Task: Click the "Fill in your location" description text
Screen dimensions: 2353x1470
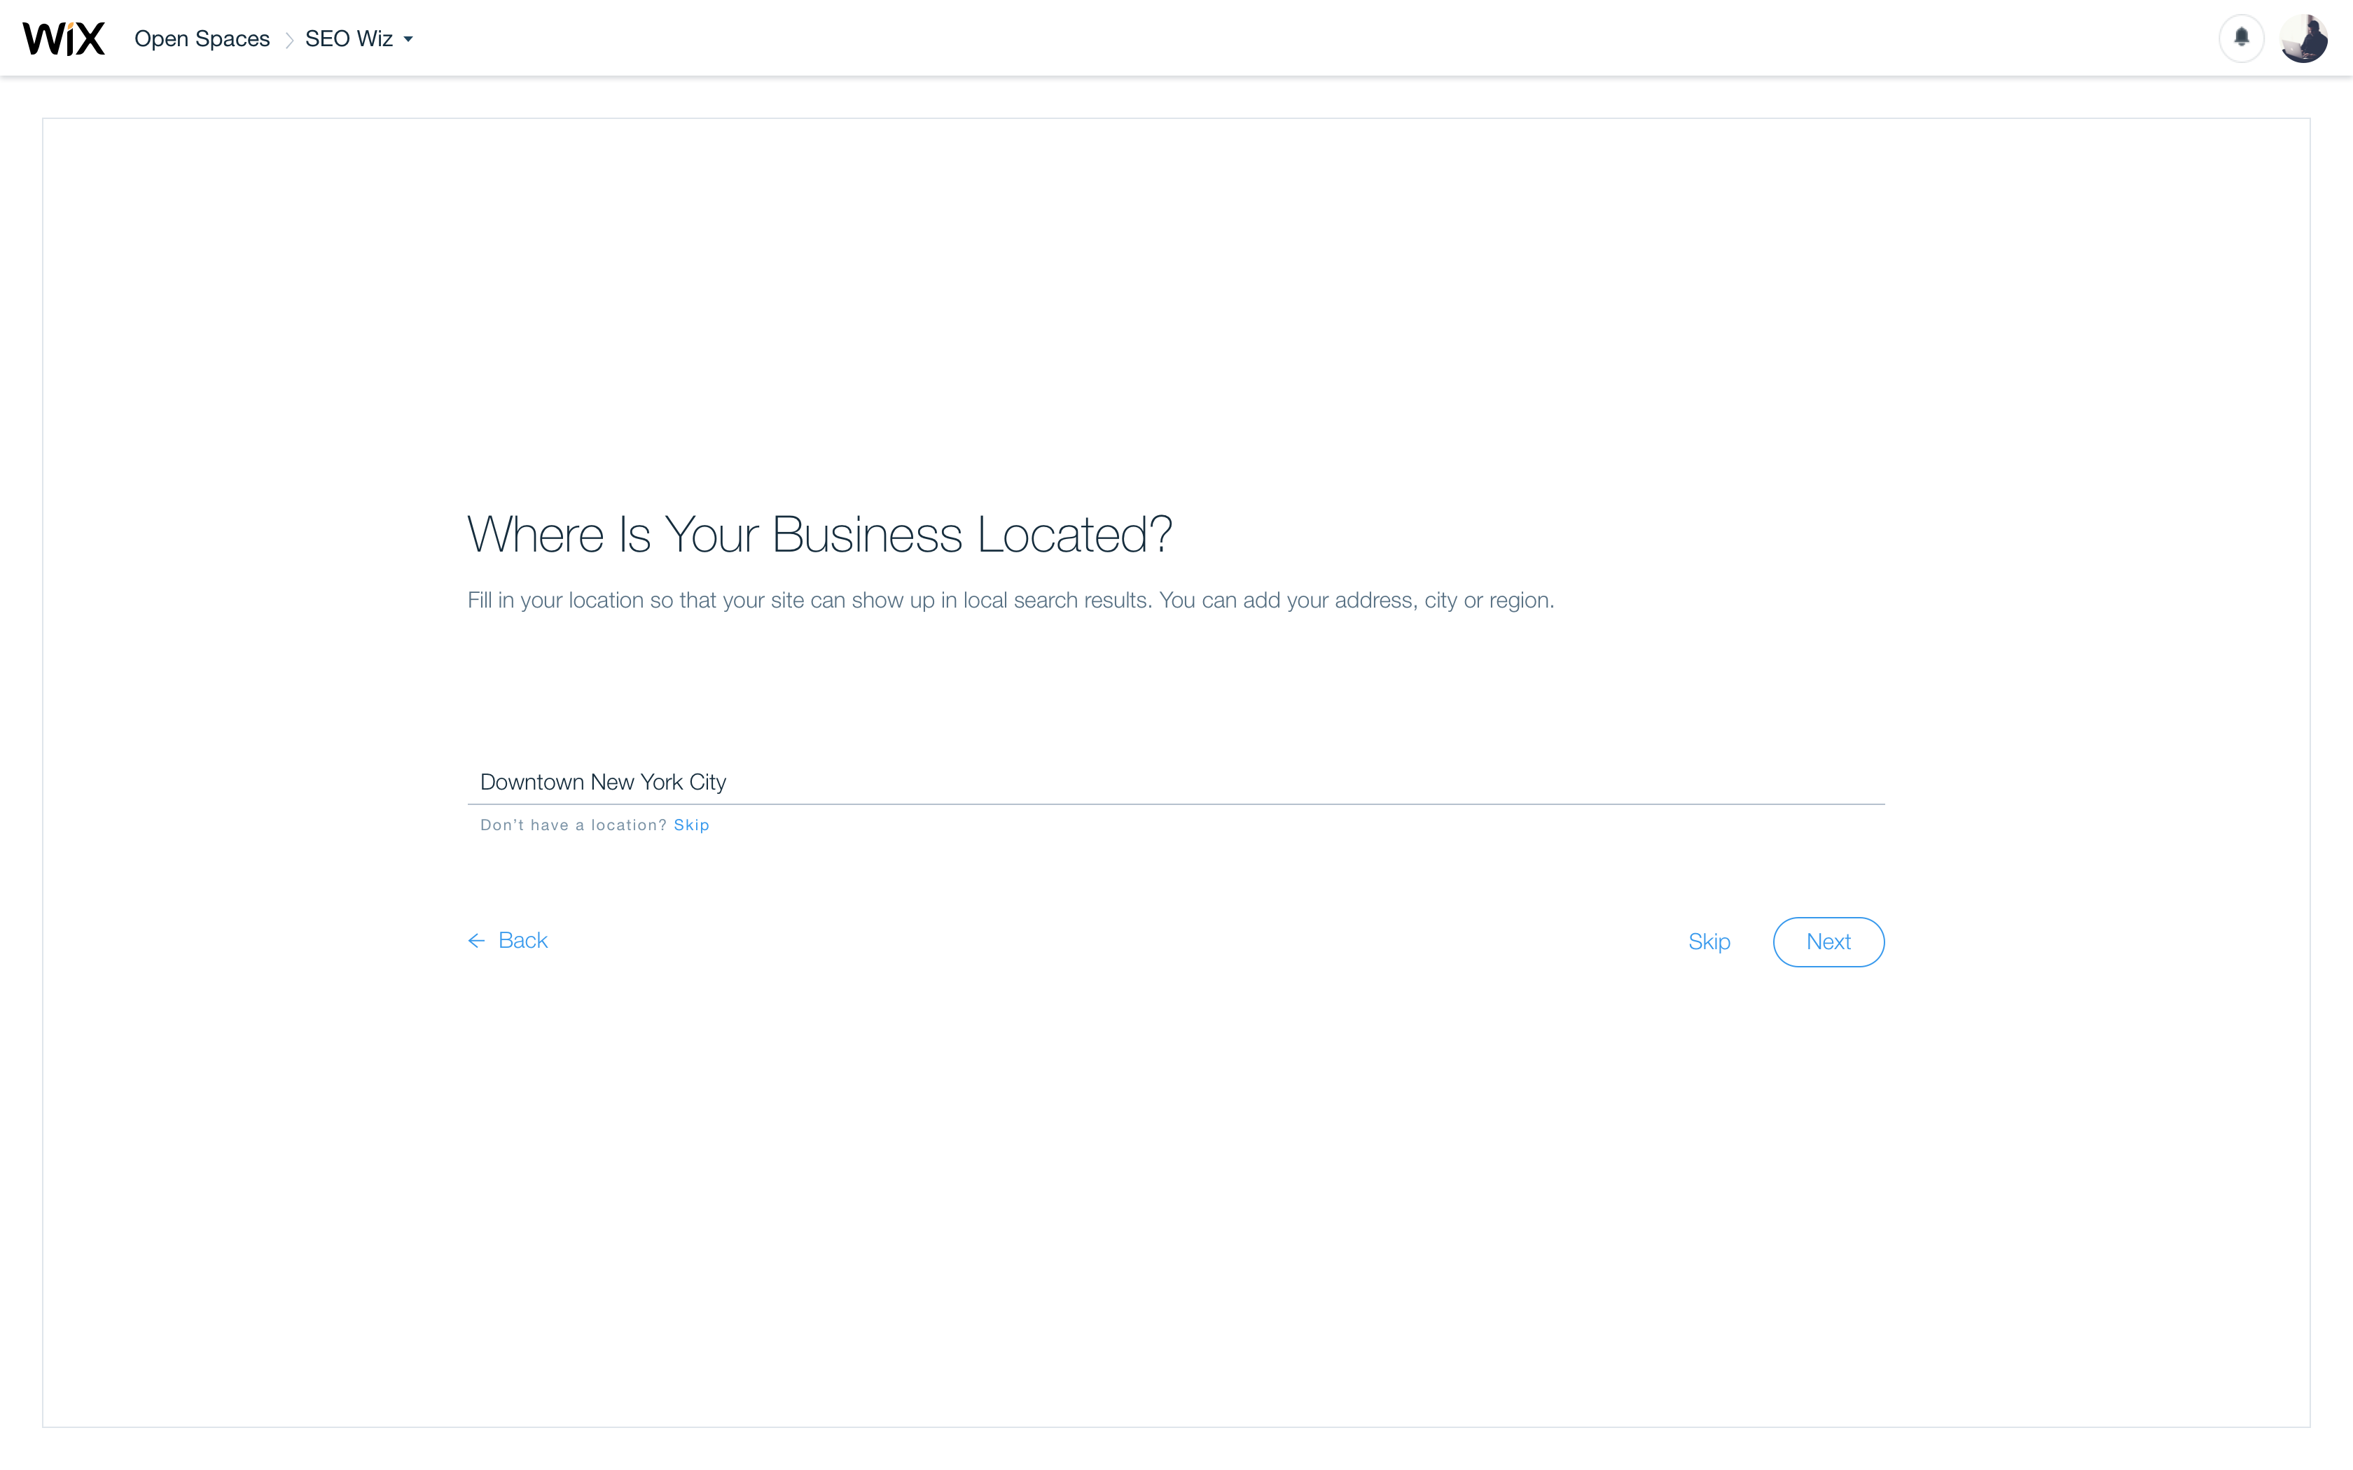Action: [x=1011, y=601]
